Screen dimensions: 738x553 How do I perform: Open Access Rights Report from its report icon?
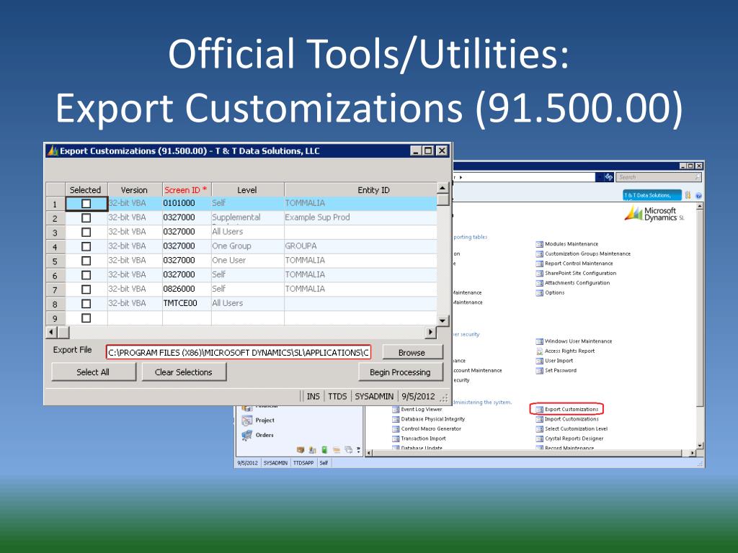(539, 351)
